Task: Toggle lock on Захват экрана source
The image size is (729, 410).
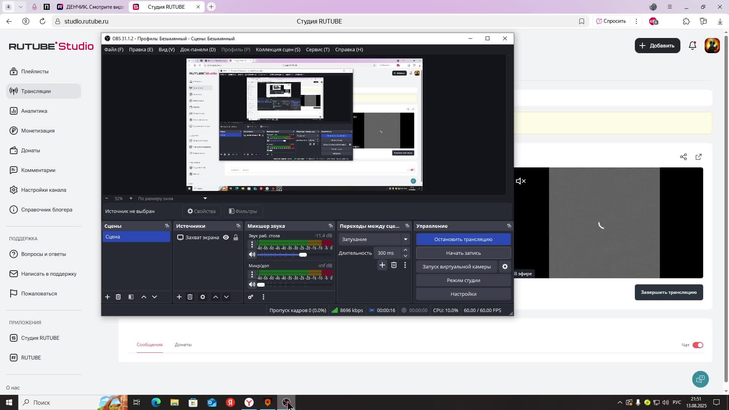Action: 236,237
